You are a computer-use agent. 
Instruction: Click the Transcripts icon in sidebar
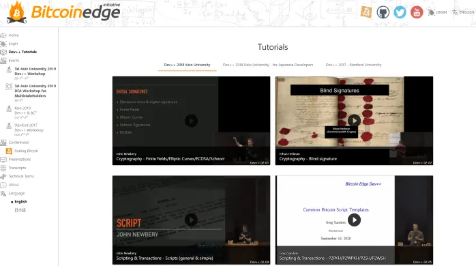(x=3, y=168)
